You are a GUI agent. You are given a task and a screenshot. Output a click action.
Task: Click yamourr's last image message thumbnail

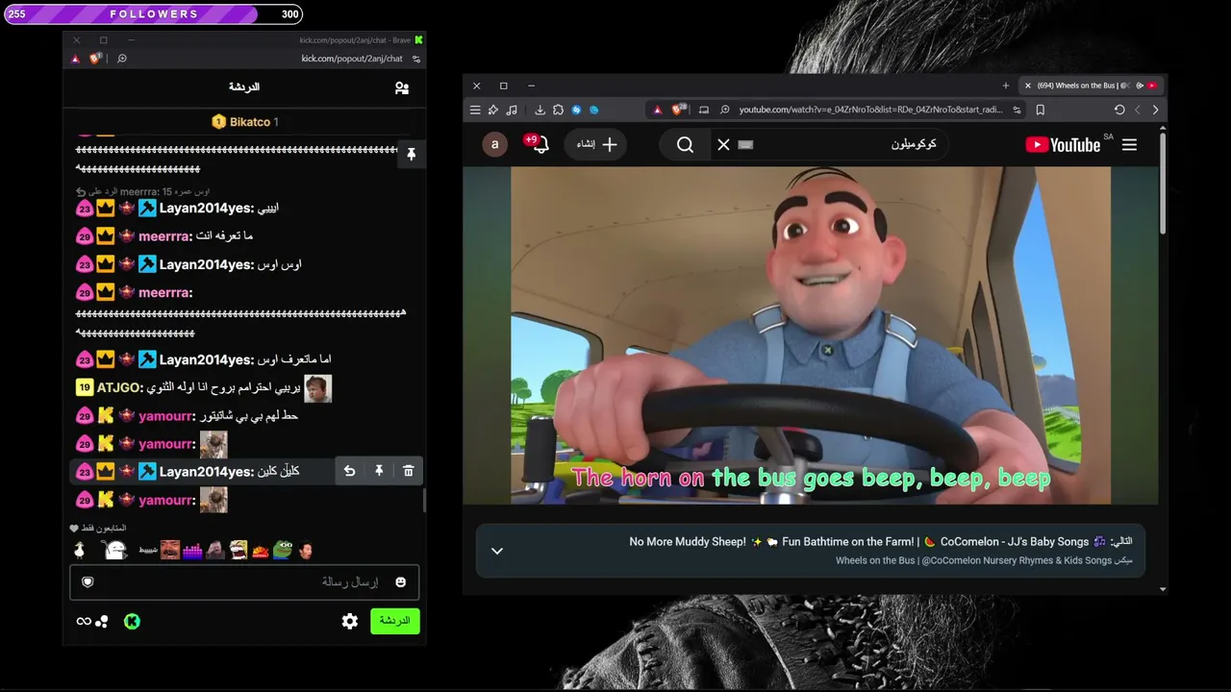[x=214, y=500]
